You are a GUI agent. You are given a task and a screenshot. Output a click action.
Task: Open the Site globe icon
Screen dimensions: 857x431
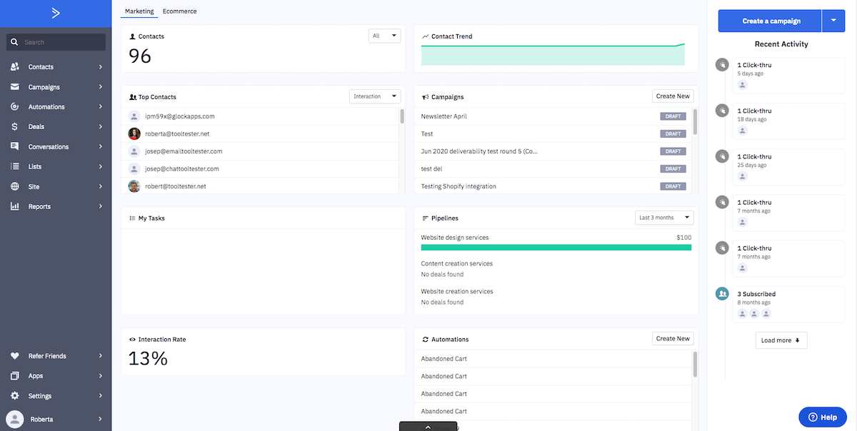tap(16, 186)
